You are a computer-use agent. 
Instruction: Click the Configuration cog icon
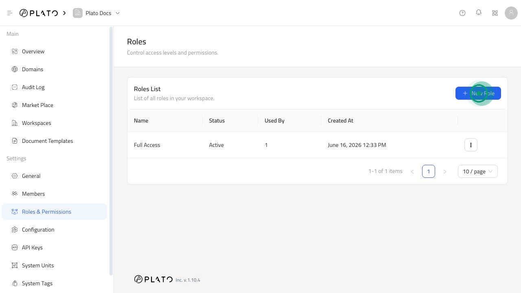15,230
